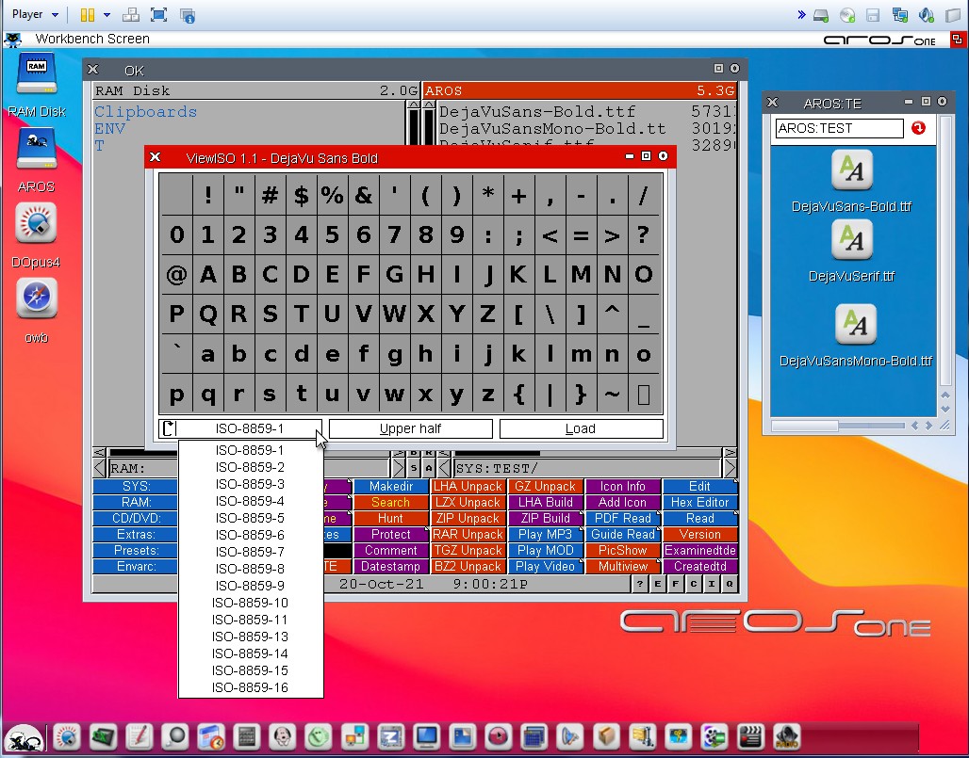Select the DejaVuSerif.ttf font icon
Viewport: 969px width, 758px height.
pyautogui.click(x=852, y=241)
